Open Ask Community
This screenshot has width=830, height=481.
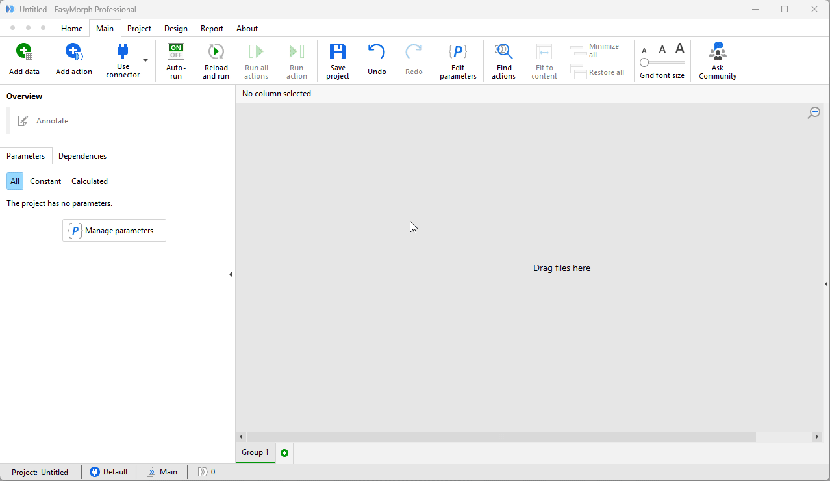(x=718, y=61)
